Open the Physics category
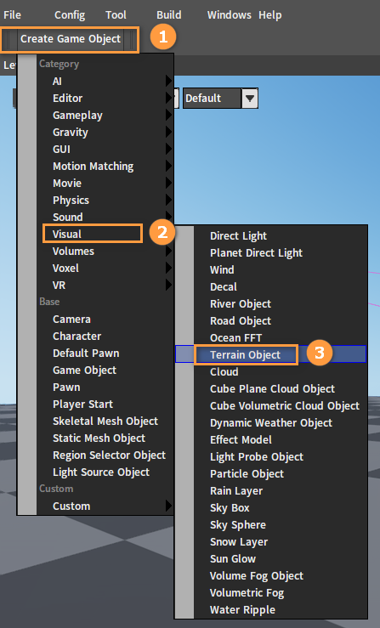380x628 pixels. (71, 201)
